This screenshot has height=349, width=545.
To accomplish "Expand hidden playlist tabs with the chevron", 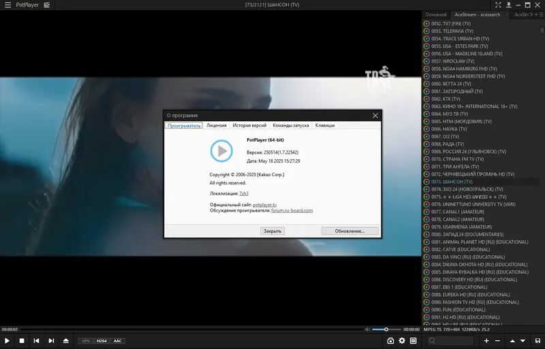I will 531,14.
